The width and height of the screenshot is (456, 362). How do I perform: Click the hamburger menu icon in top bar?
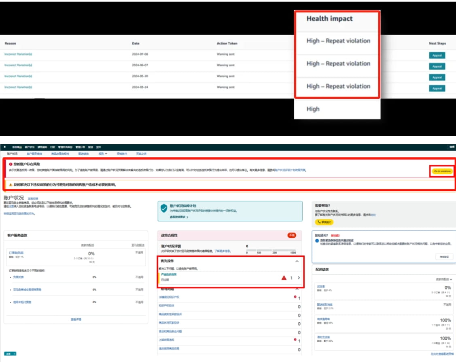pyautogui.click(x=5, y=147)
